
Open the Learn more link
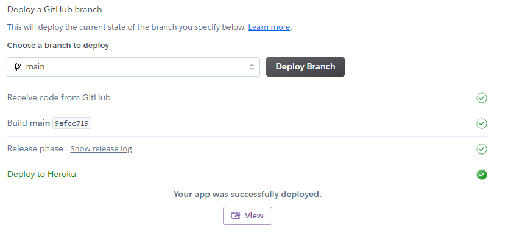(x=269, y=27)
